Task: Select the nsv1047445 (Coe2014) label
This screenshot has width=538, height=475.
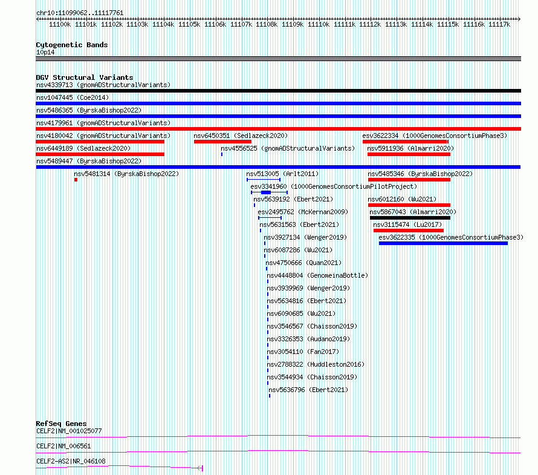Action: [x=73, y=97]
